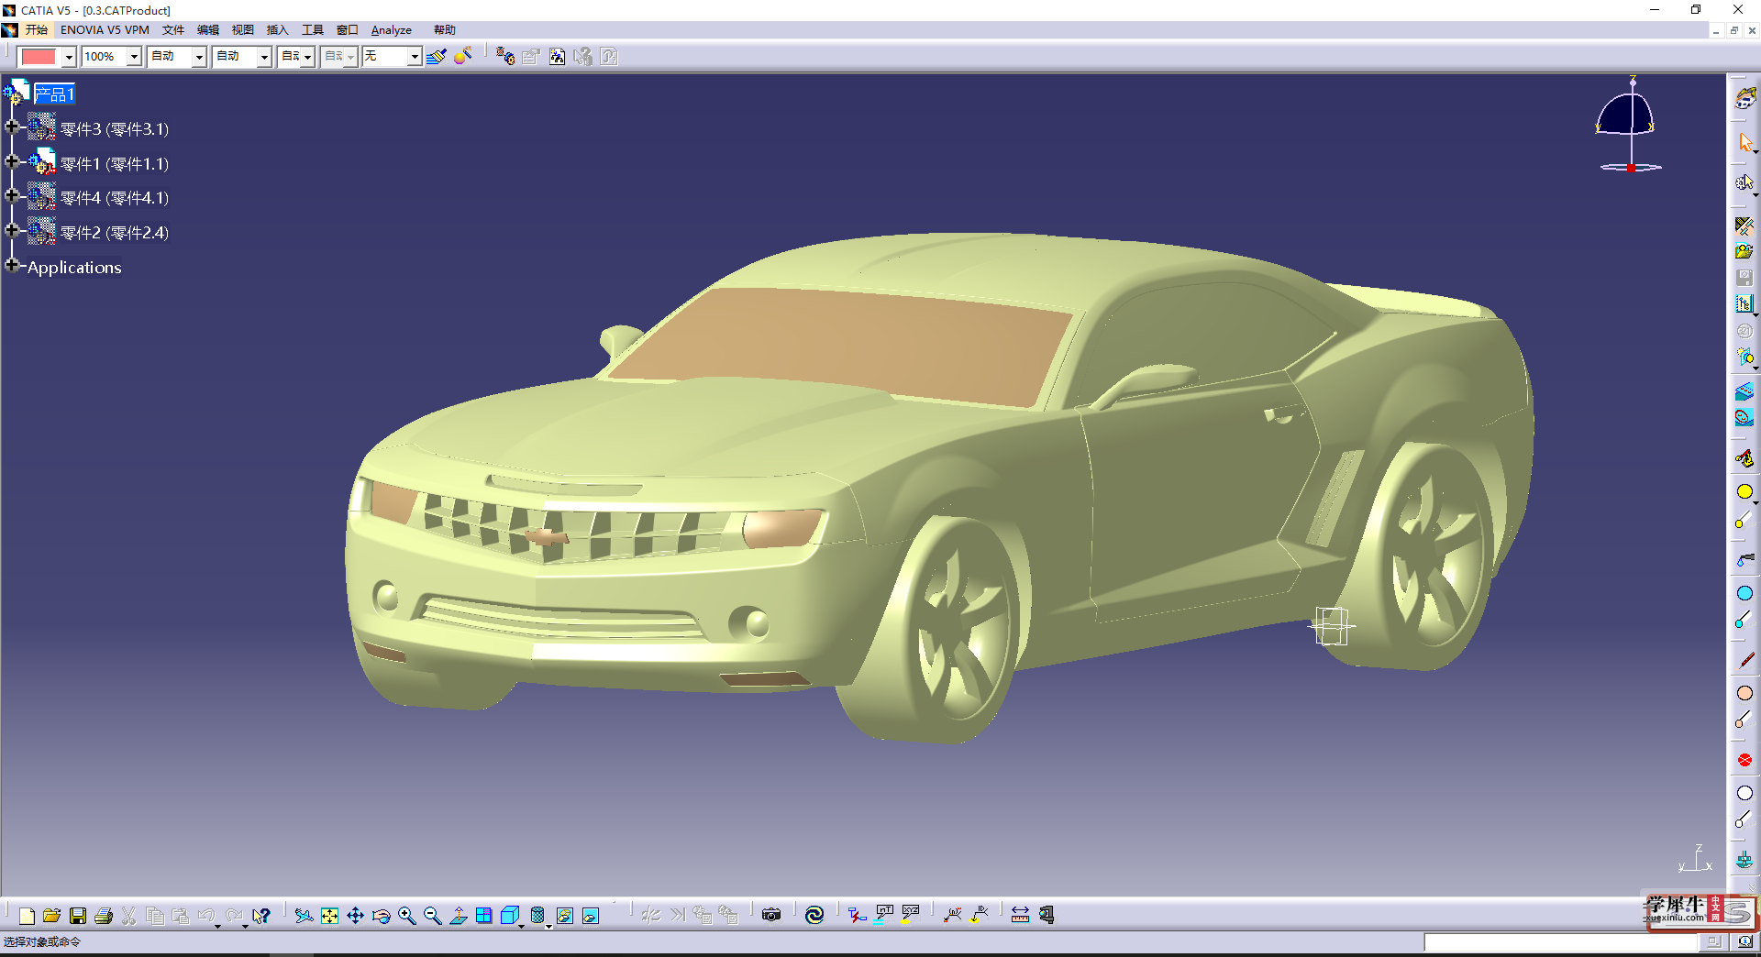
Task: Open the 开始 menu
Action: coord(36,30)
